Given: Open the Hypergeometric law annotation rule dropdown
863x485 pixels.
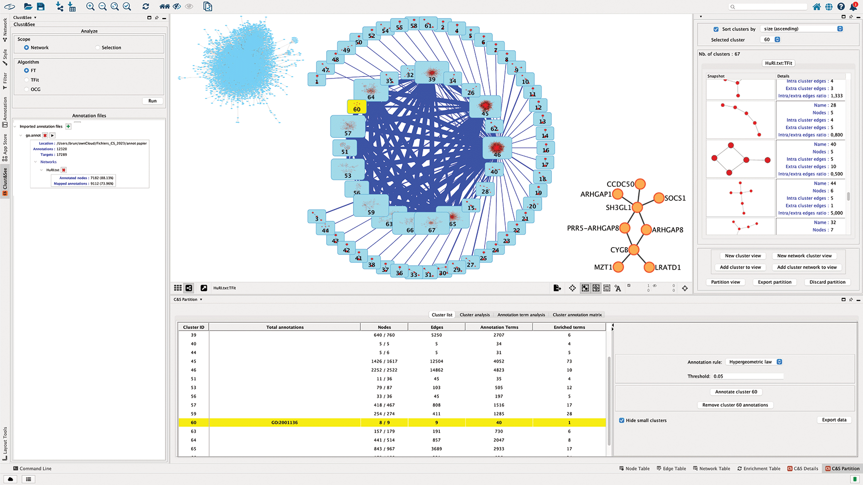Looking at the screenshot, I should (755, 362).
